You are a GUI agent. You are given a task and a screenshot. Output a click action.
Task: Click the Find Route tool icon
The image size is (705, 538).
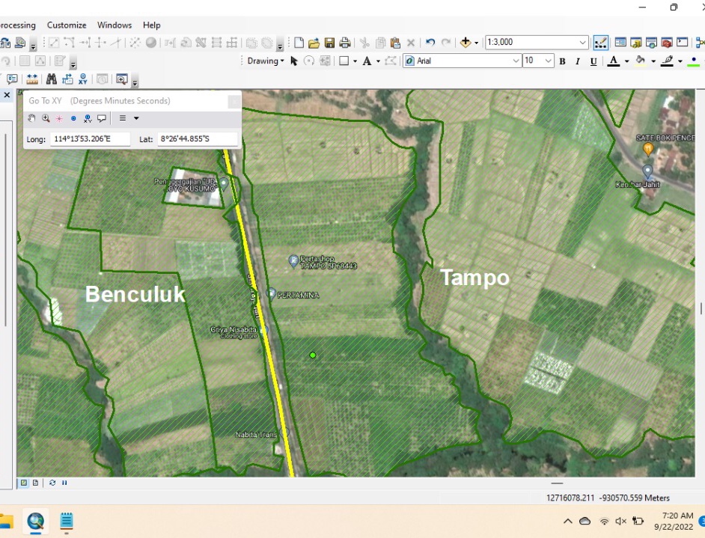67,79
